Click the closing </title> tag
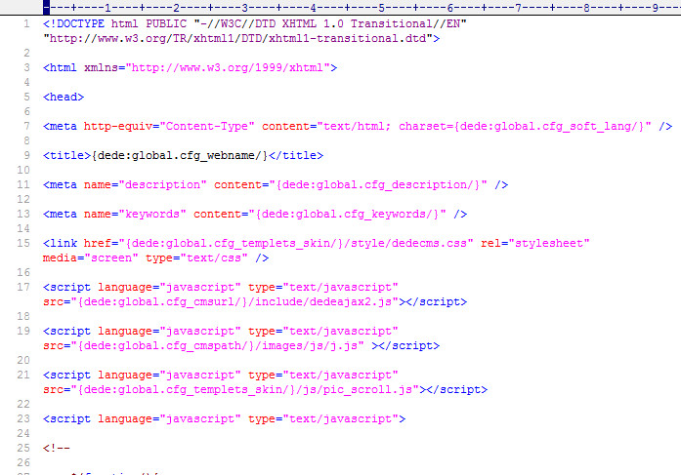Viewport: 681px width, 475px height. coord(296,155)
